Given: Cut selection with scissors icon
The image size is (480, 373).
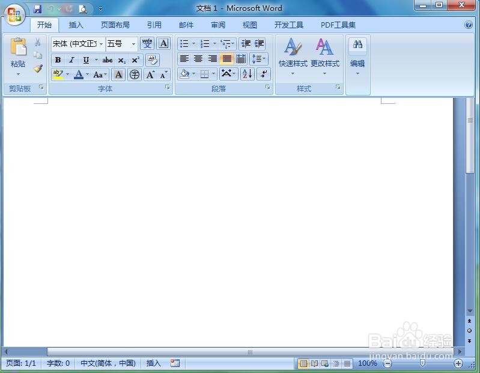Looking at the screenshot, I should coord(38,42).
